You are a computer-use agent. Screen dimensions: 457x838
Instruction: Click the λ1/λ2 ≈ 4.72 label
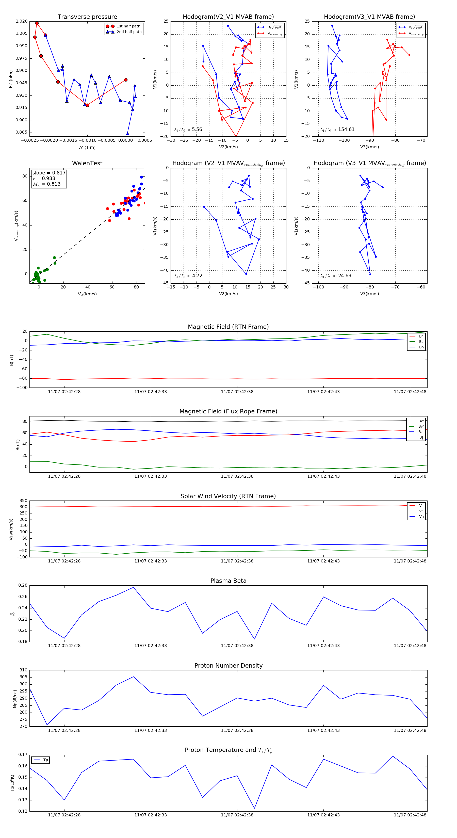(x=188, y=276)
